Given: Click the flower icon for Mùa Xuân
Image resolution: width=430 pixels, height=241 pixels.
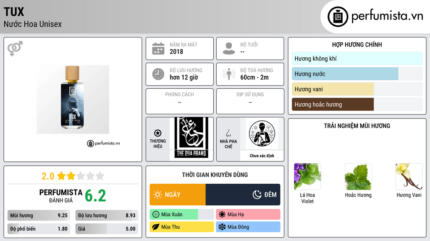Looking at the screenshot, I should tap(156, 215).
